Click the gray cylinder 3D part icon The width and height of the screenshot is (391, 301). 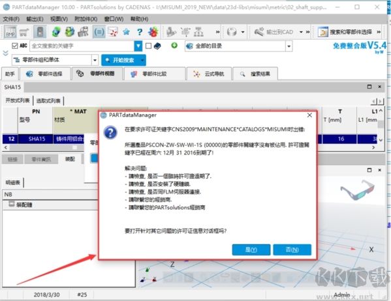coord(232,32)
